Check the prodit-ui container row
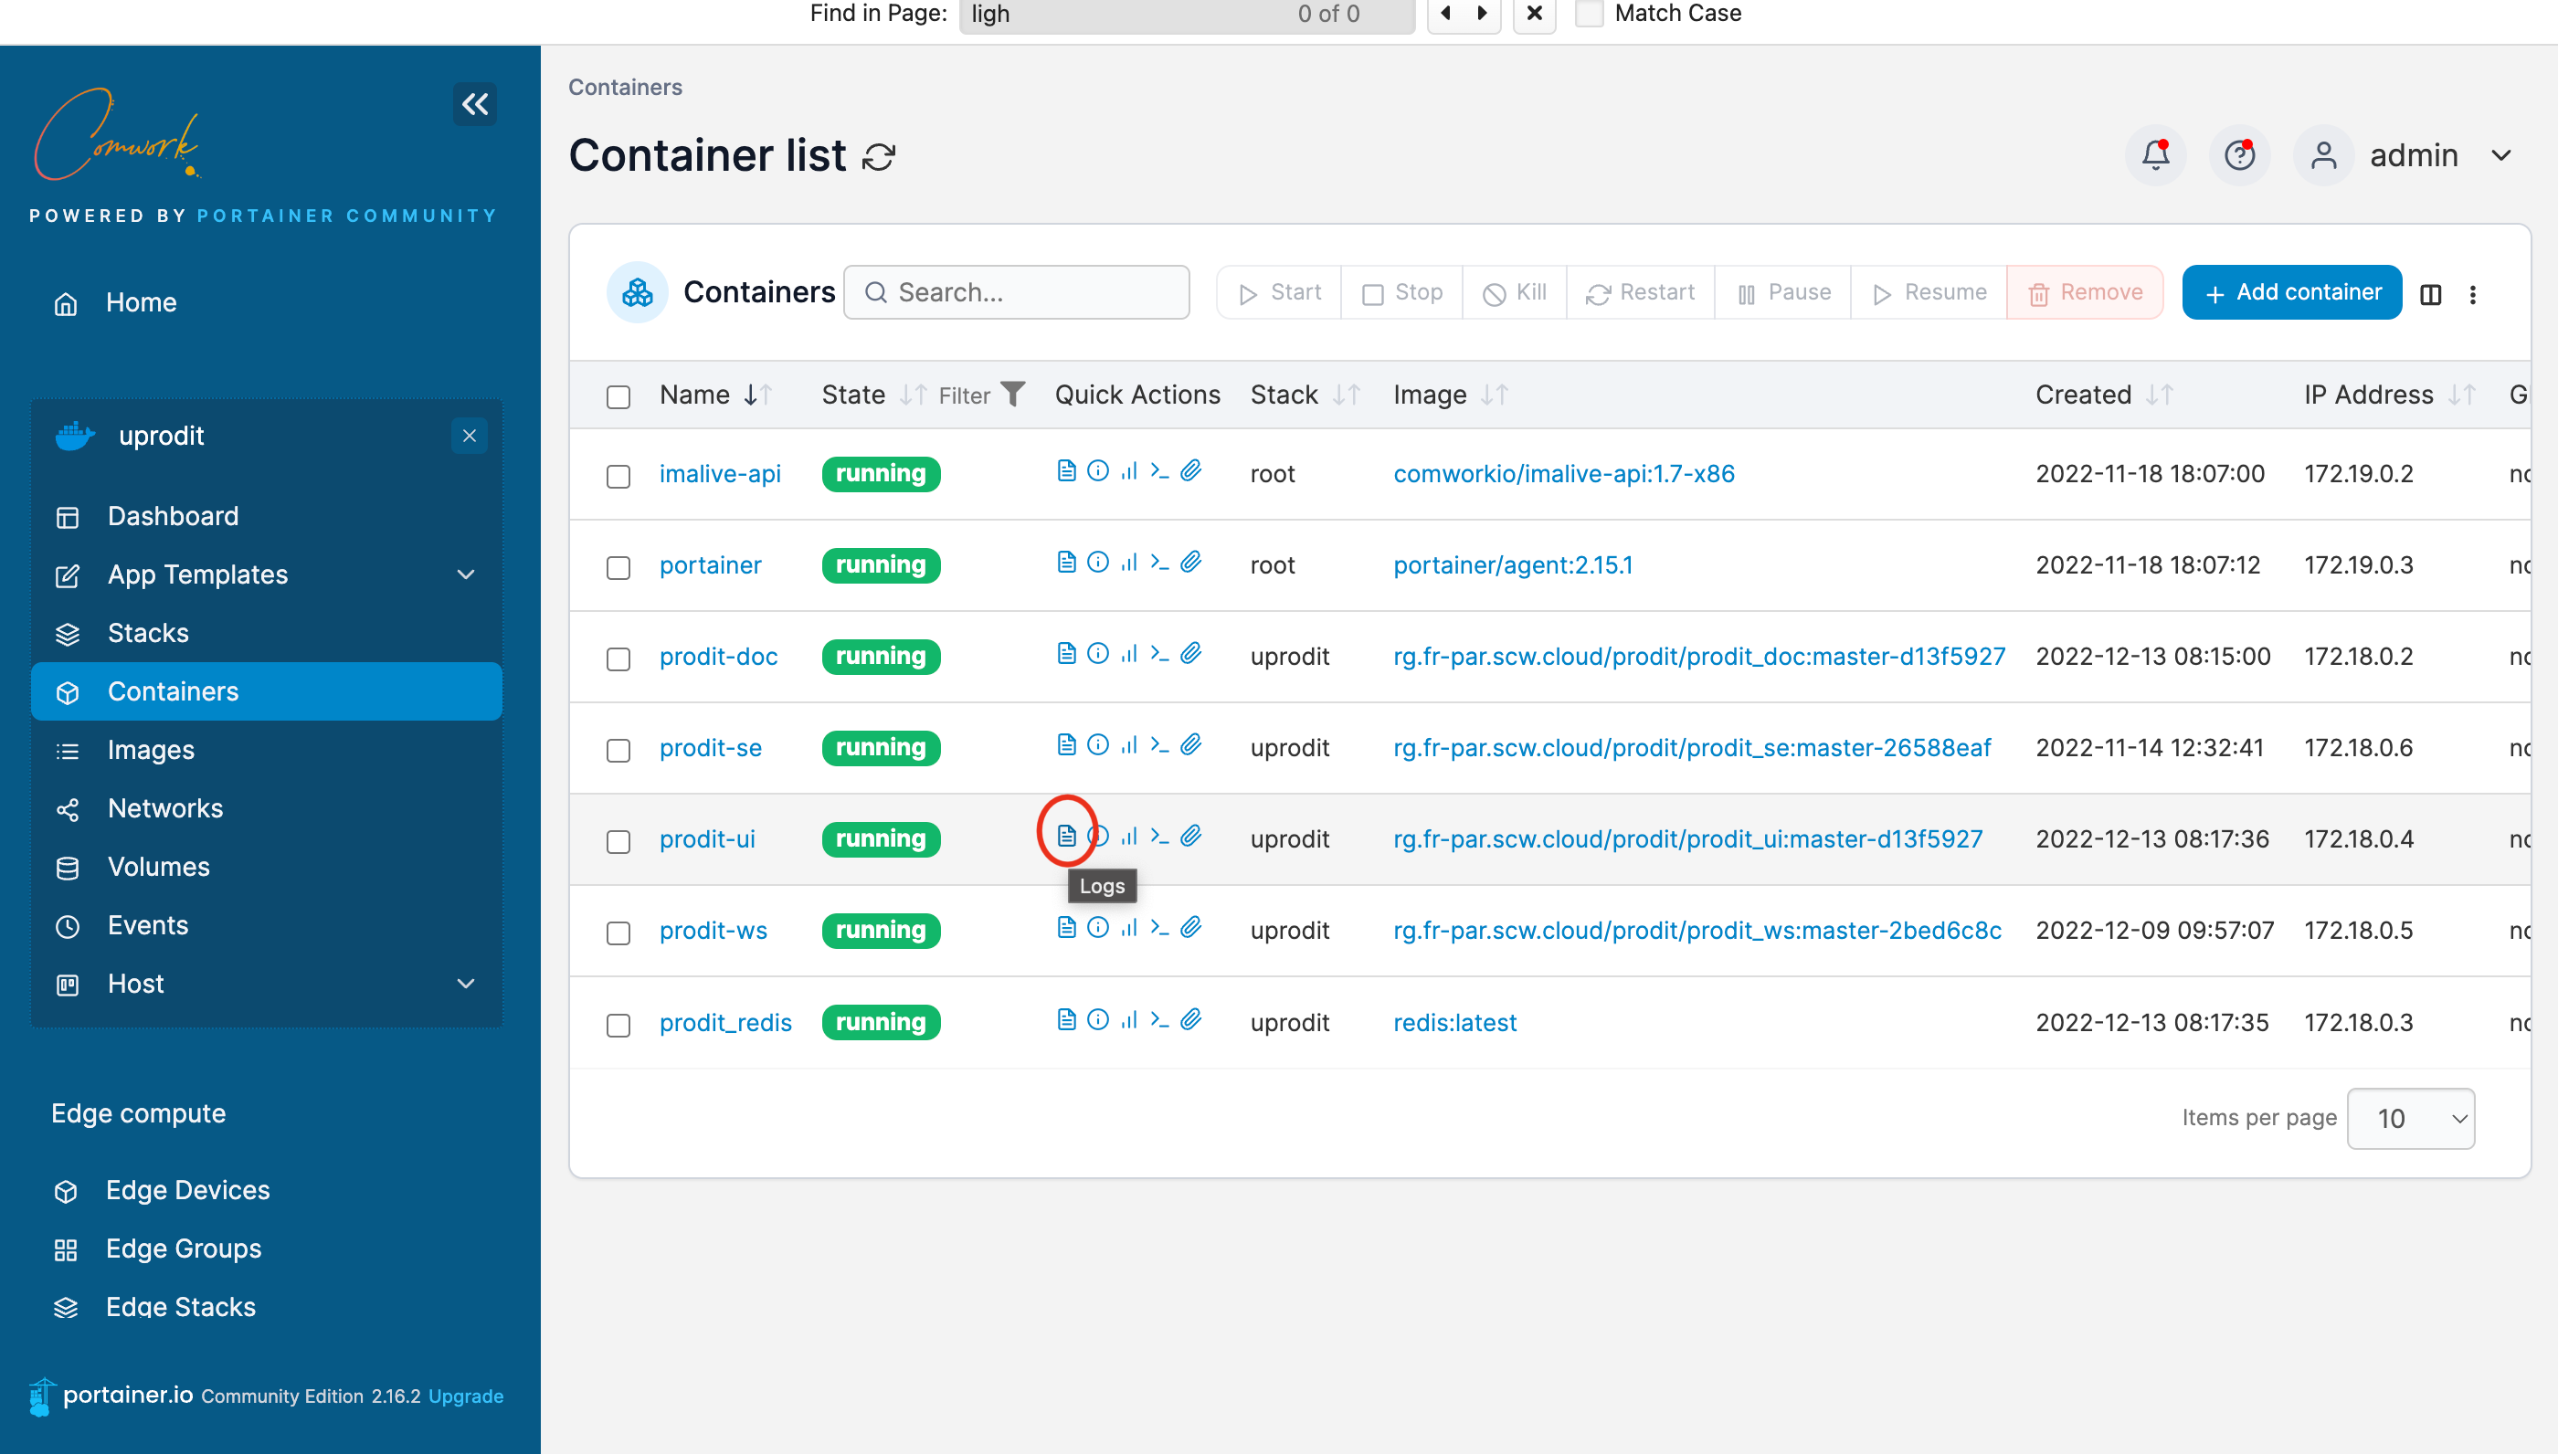Screen dimensions: 2558x1454 618,842
